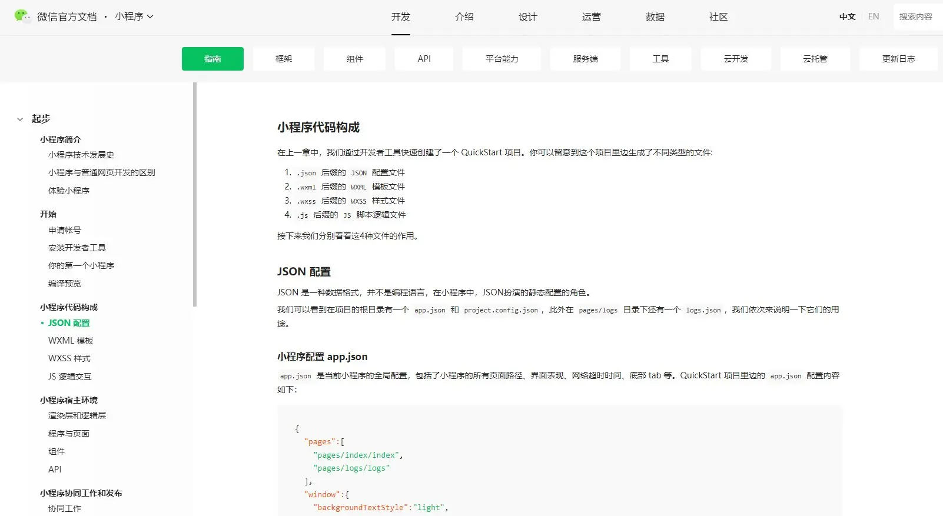The height and width of the screenshot is (516, 943).
Task: Click the WeChat logo icon
Action: (22, 16)
